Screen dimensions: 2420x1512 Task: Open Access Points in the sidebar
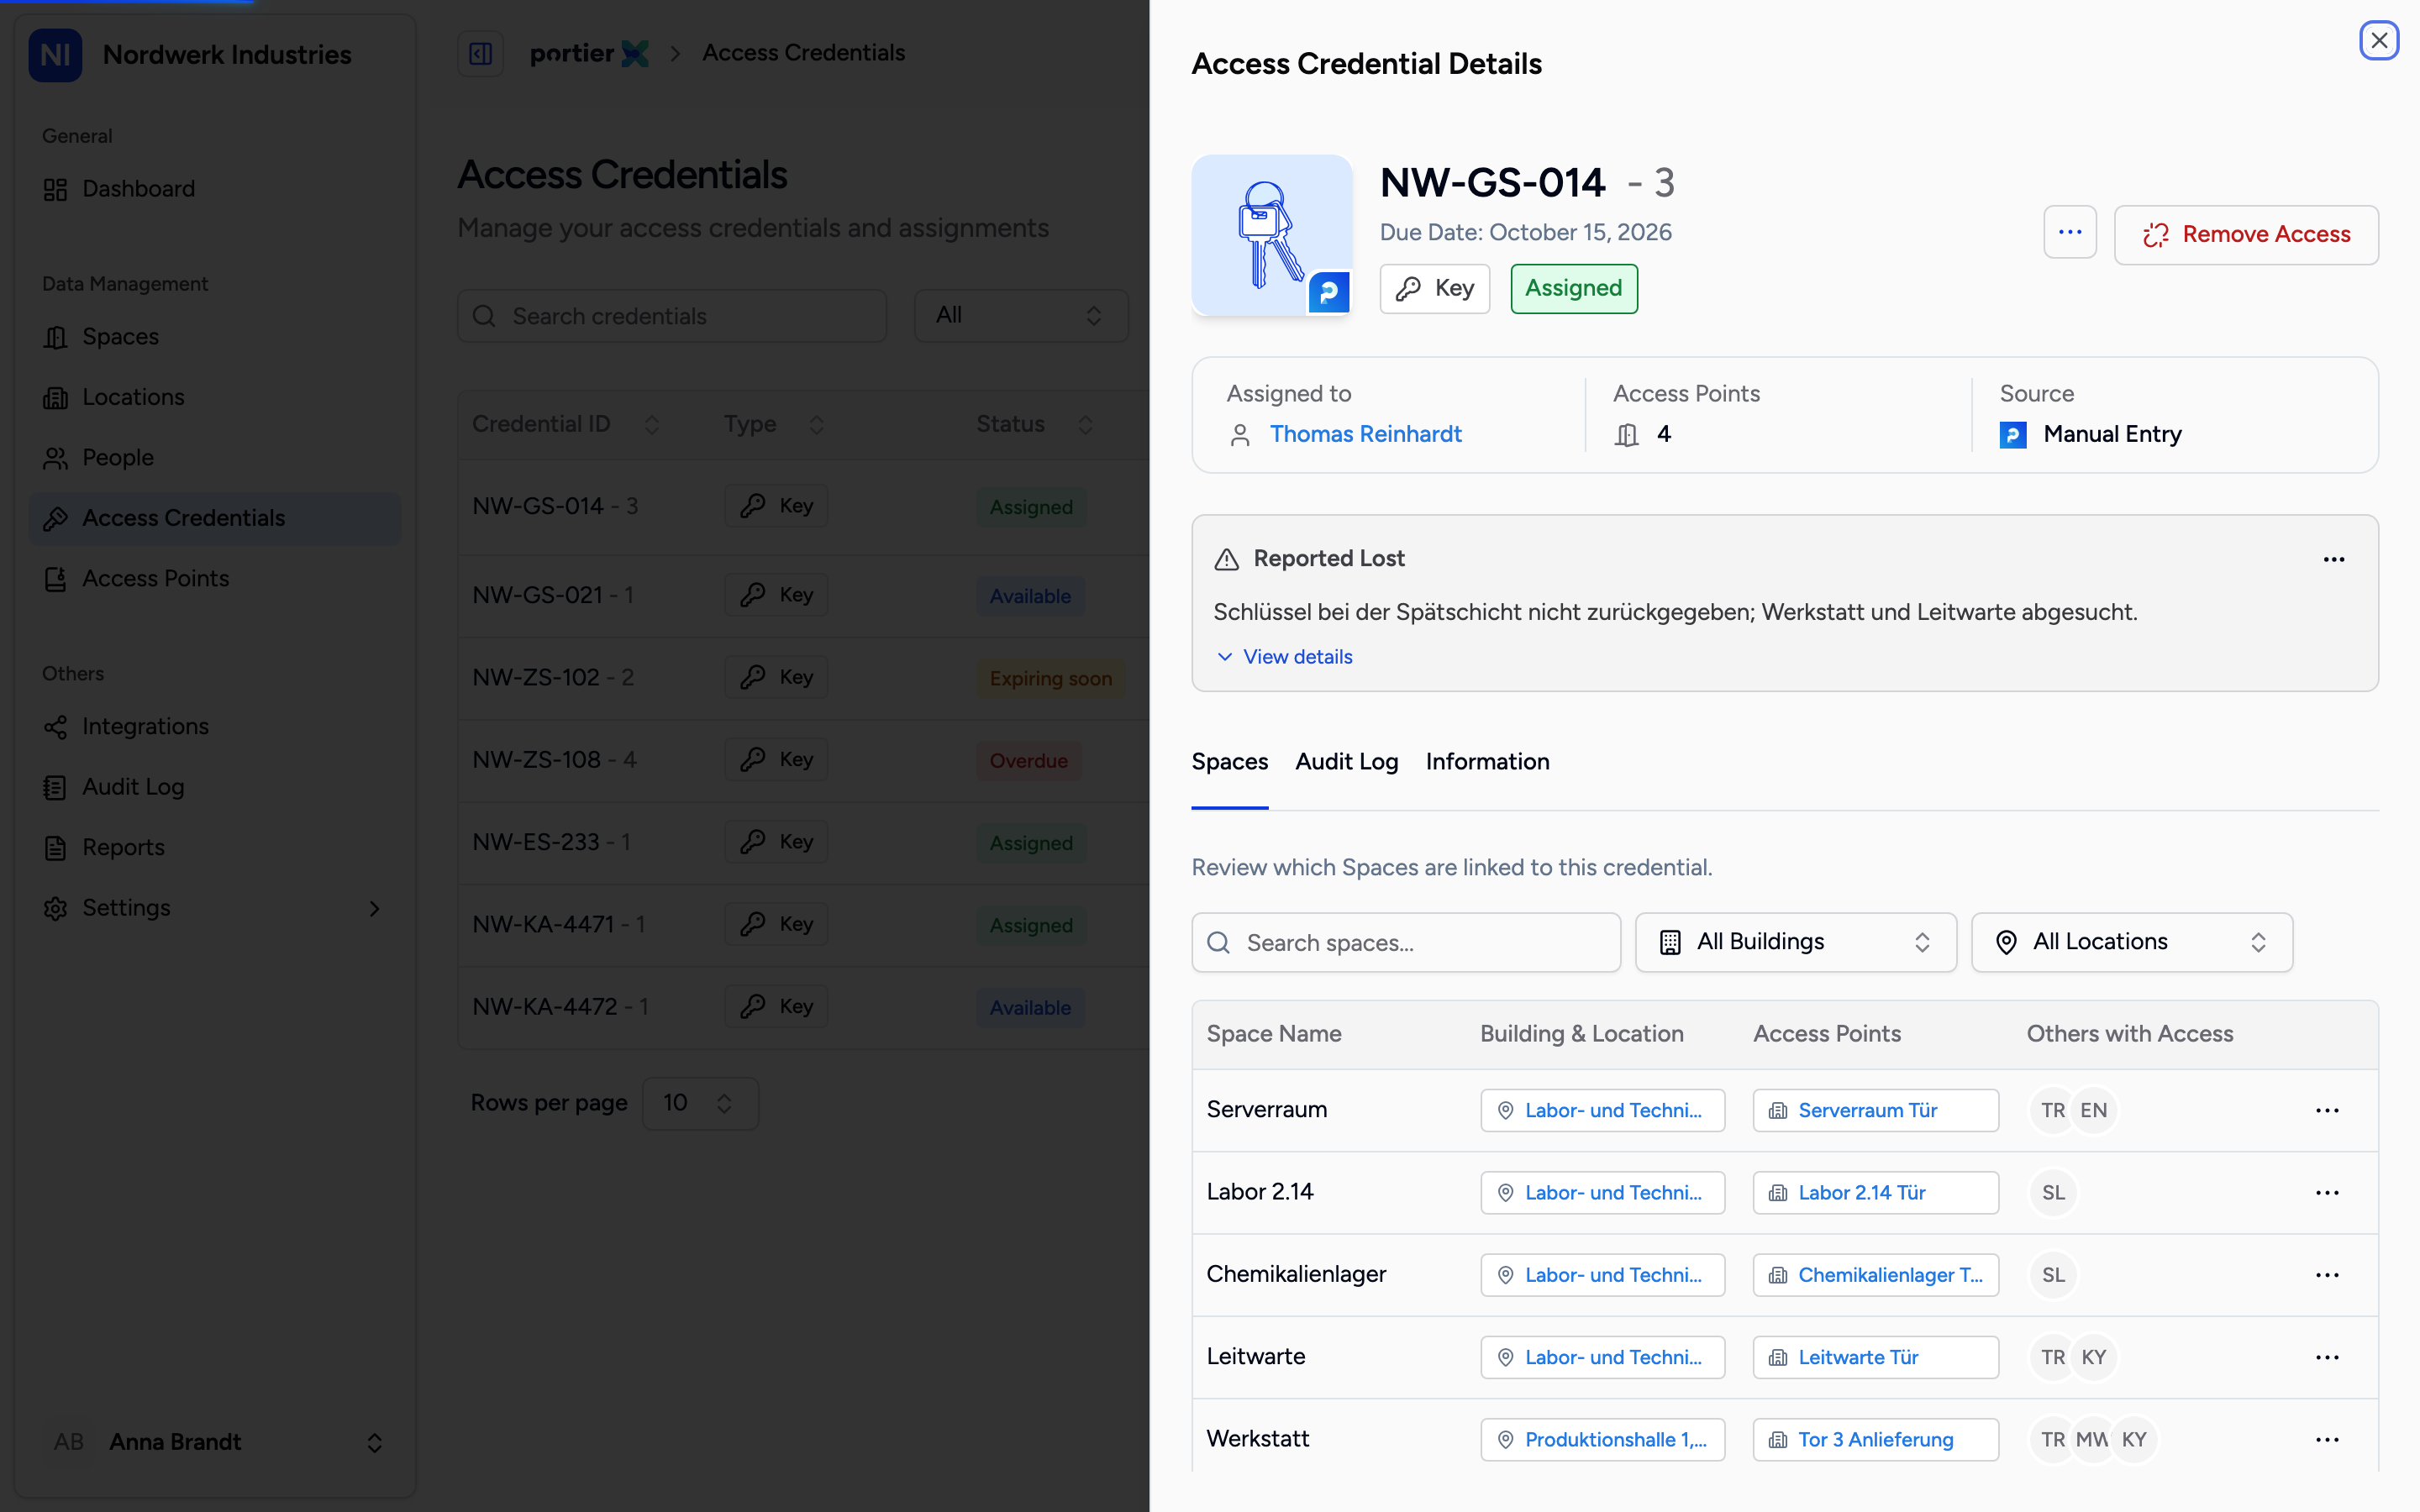[x=215, y=579]
